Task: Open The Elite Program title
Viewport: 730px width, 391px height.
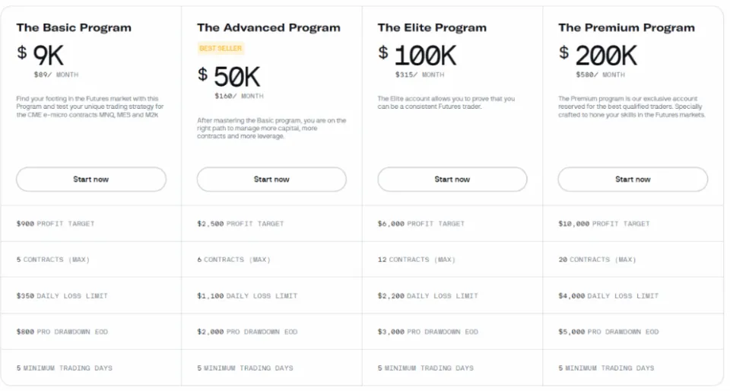Action: [x=432, y=27]
